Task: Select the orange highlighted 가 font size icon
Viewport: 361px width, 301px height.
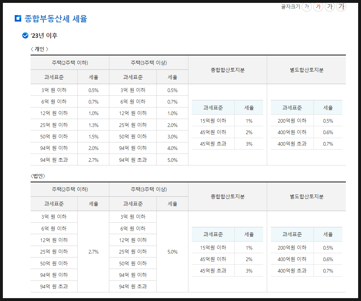Action: pyautogui.click(x=318, y=7)
